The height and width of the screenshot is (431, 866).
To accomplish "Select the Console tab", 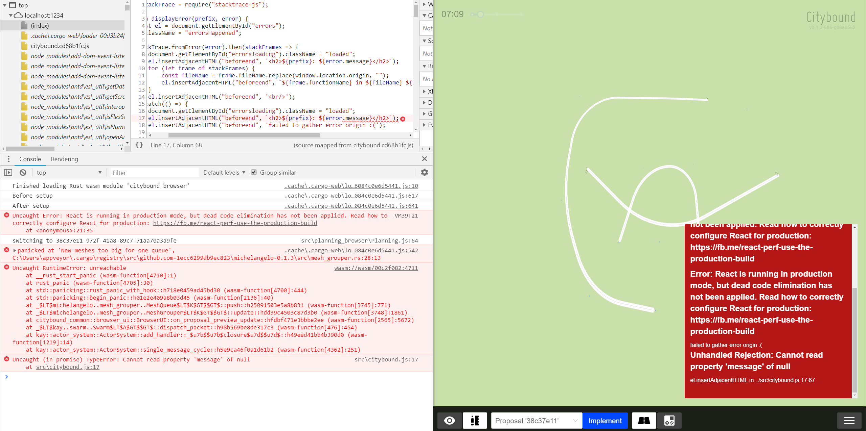I will pyautogui.click(x=30, y=159).
